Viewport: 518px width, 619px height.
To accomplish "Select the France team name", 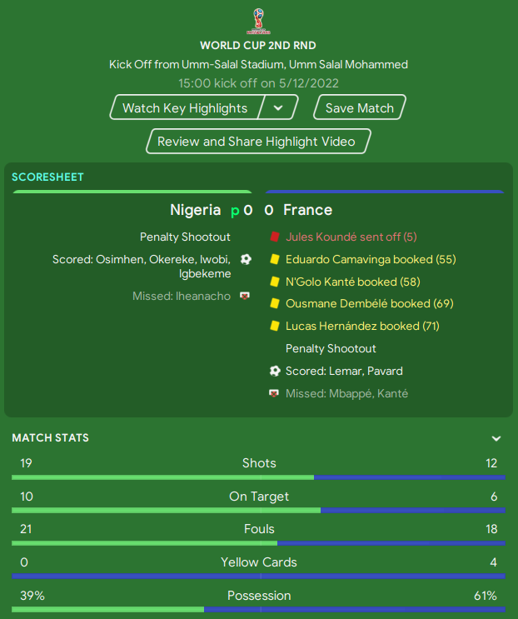I will tap(308, 210).
